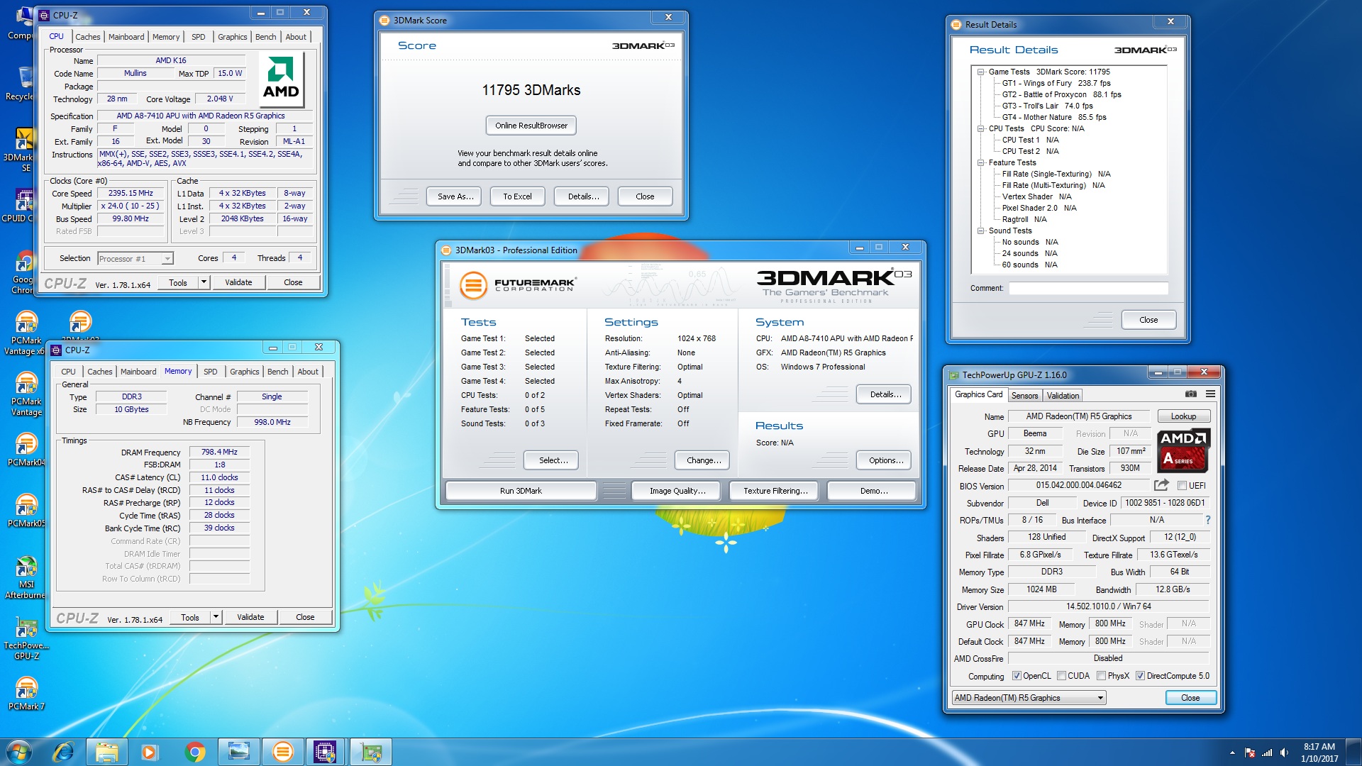Click the clock showing 8:17 AM
Image resolution: width=1362 pixels, height=766 pixels.
[x=1319, y=747]
